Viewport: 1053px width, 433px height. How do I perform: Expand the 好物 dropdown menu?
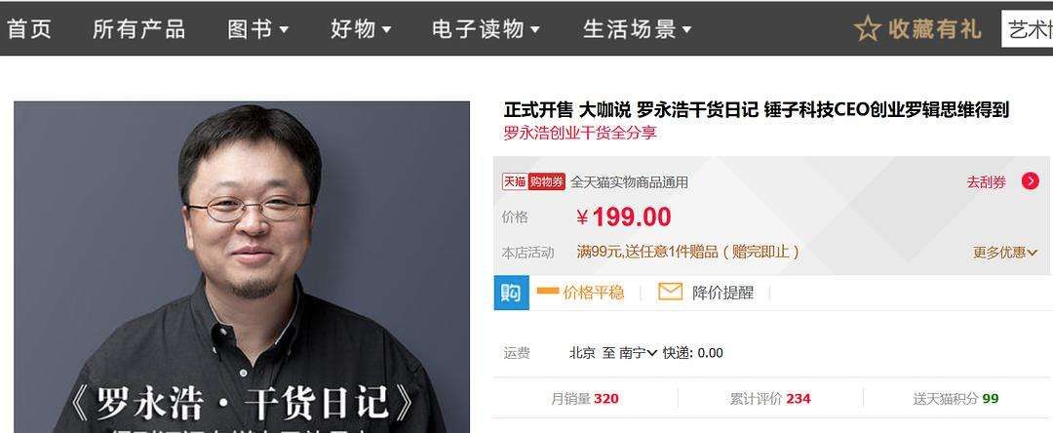pyautogui.click(x=361, y=29)
